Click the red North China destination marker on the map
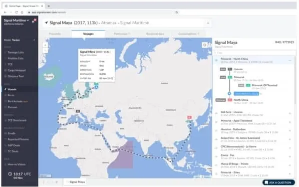 tap(189, 117)
